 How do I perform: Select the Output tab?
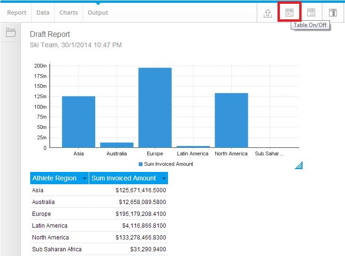(98, 13)
